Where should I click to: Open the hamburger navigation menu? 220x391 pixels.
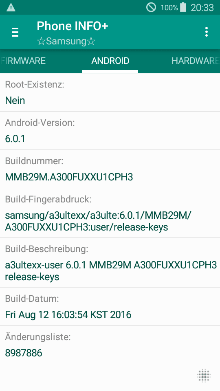point(15,32)
